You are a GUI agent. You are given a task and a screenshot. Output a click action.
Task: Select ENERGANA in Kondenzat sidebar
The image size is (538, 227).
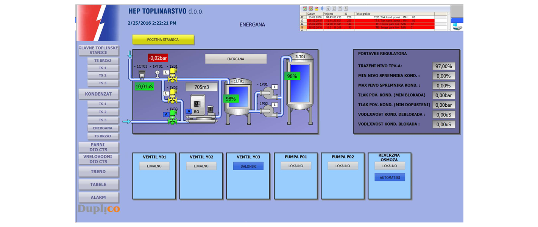103,128
